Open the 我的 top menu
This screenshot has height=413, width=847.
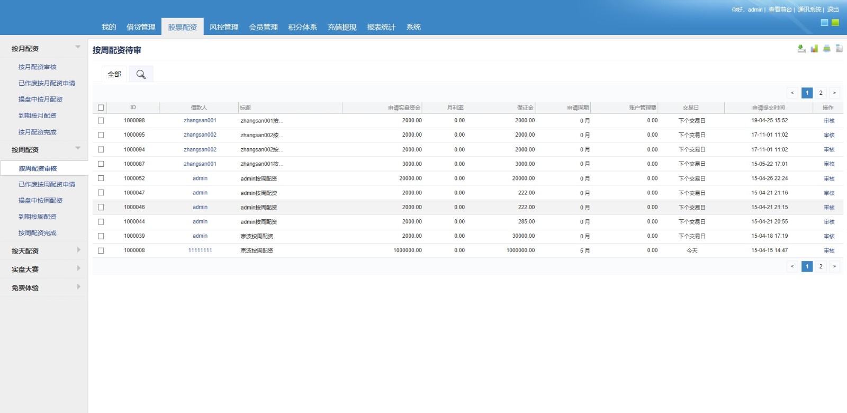(109, 27)
